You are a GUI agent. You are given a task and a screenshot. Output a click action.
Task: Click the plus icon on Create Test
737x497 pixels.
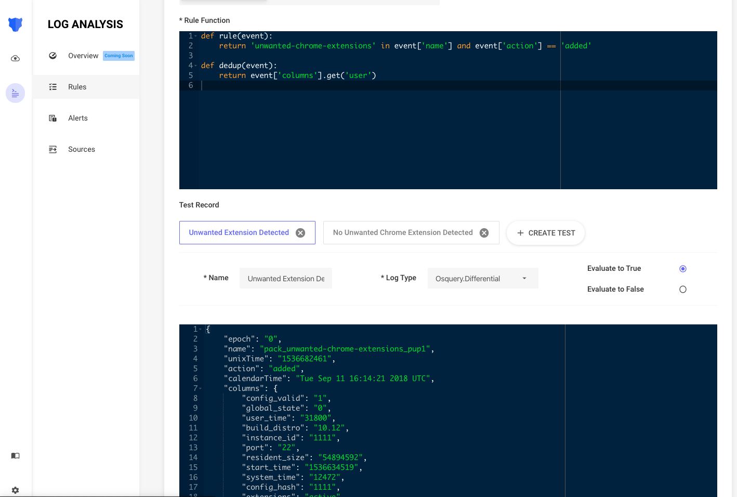point(520,233)
